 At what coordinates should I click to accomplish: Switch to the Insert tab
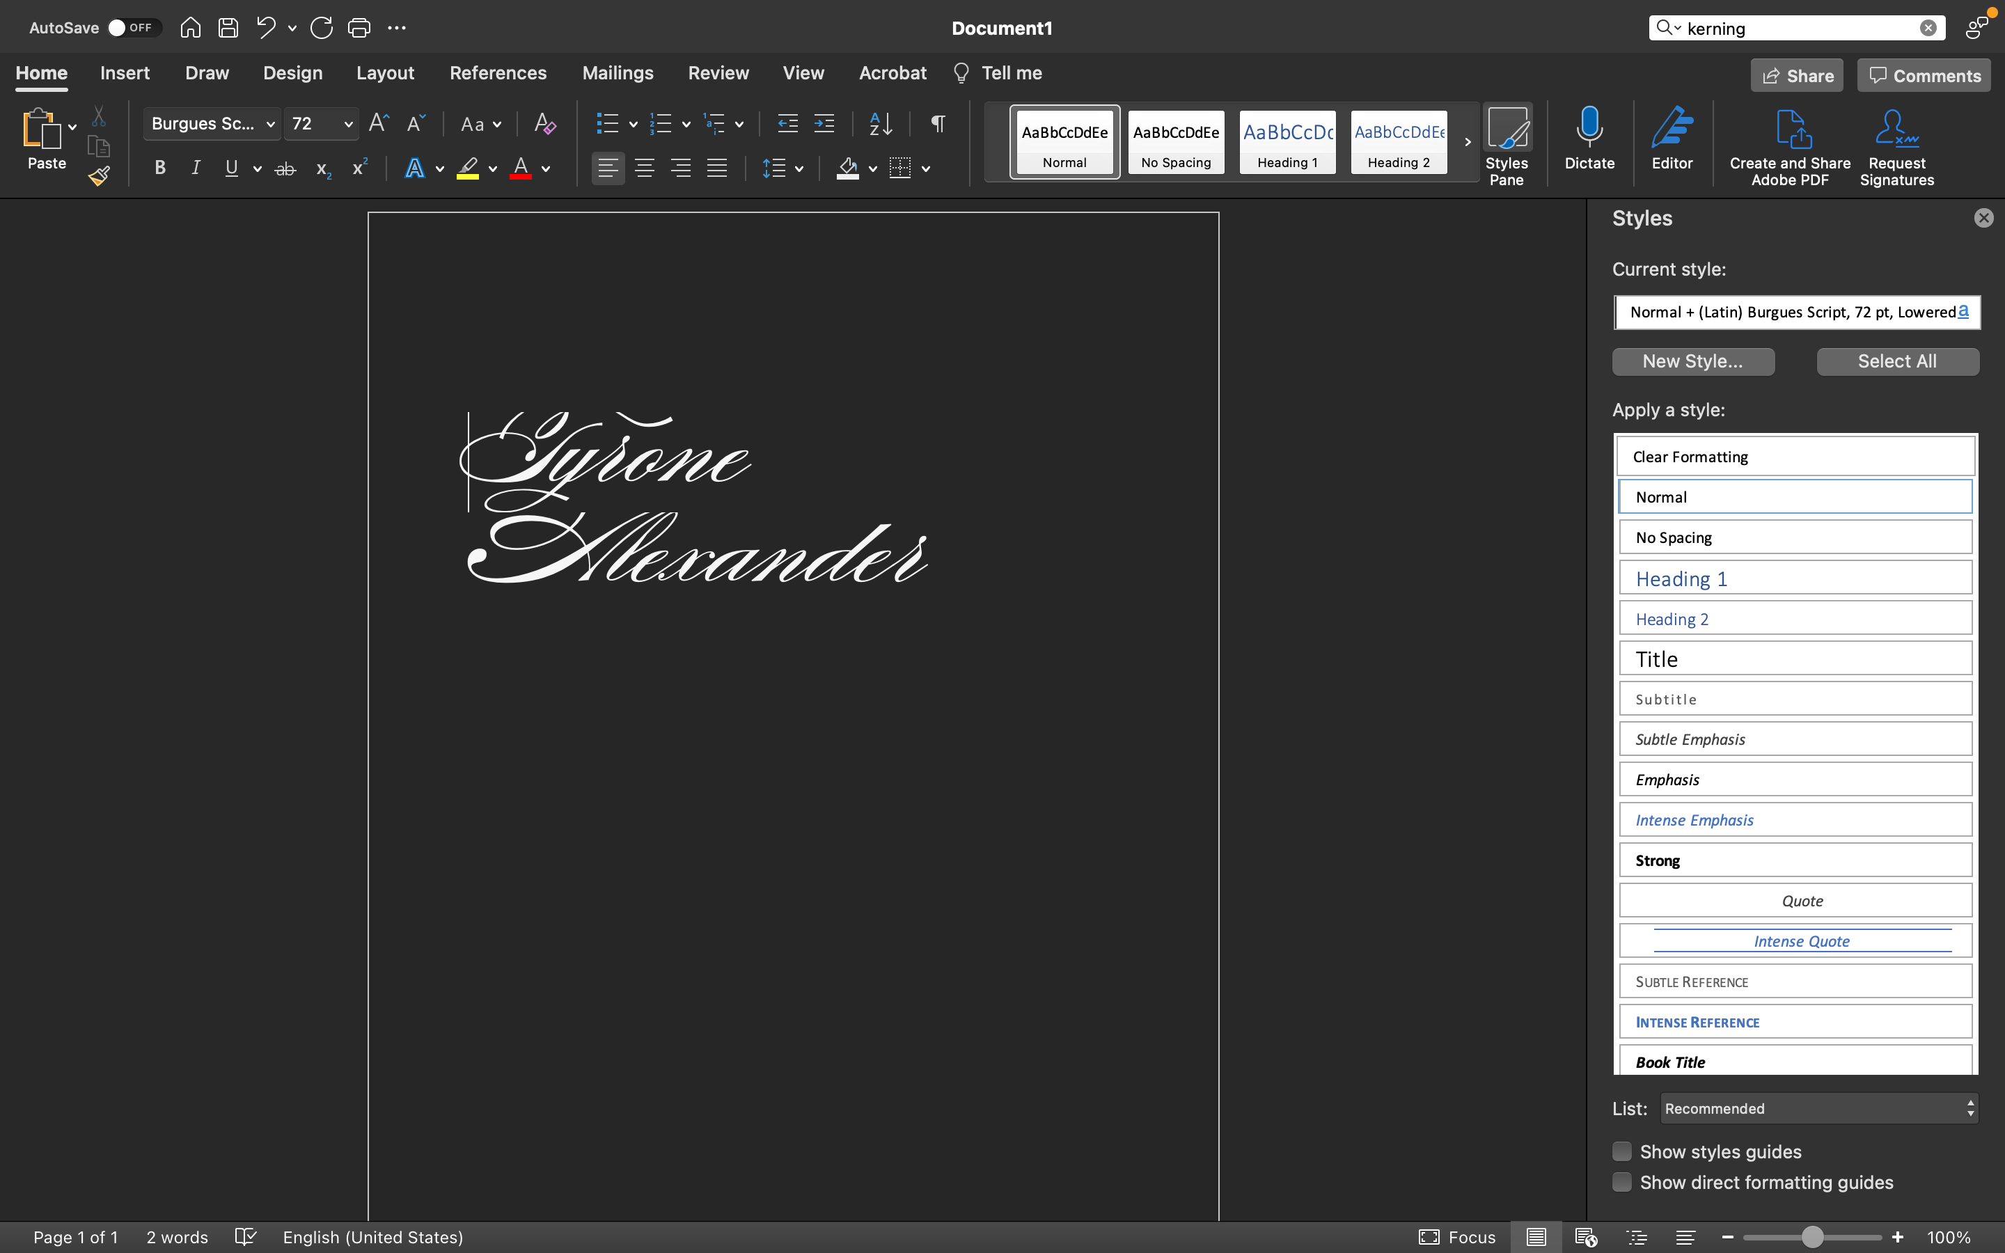[x=125, y=73]
